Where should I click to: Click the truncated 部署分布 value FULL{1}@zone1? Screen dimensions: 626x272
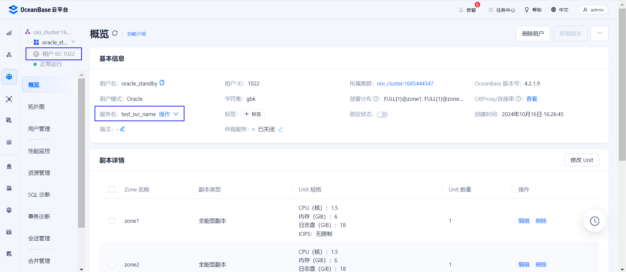pyautogui.click(x=423, y=99)
